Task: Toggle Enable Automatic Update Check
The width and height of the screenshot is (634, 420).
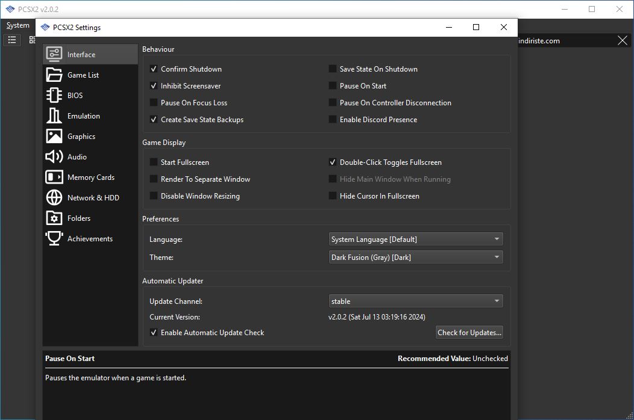Action: (x=154, y=333)
